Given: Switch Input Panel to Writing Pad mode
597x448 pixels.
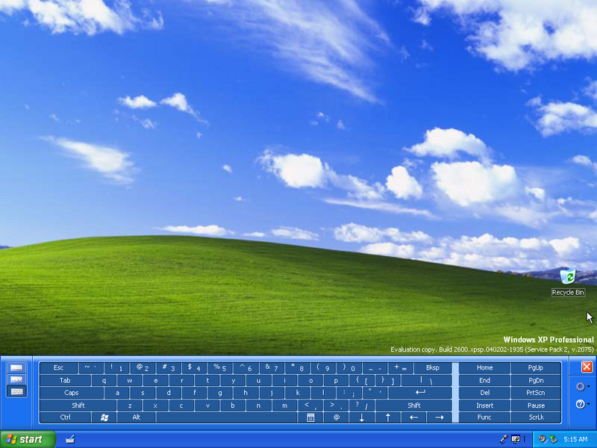Looking at the screenshot, I should pos(16,367).
